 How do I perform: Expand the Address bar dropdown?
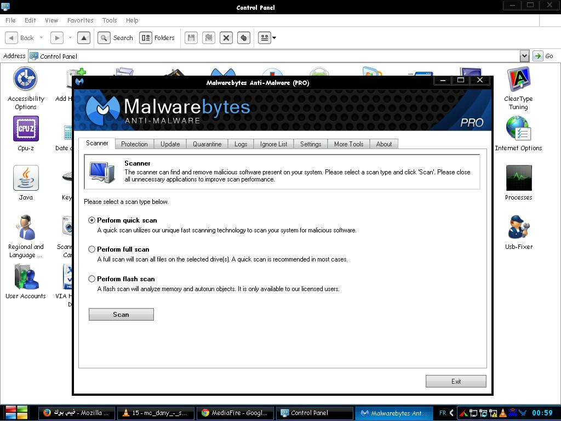[x=524, y=56]
